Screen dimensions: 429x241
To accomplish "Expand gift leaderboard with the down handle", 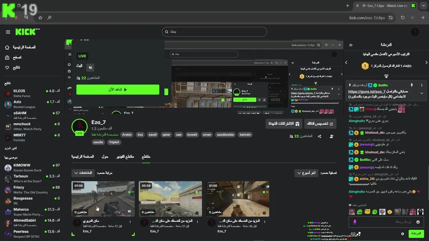I will coord(386,76).
